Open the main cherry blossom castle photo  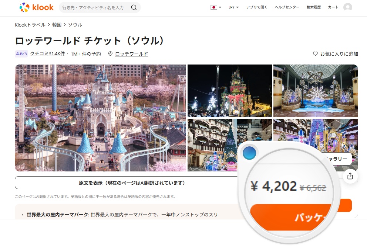pos(100,118)
